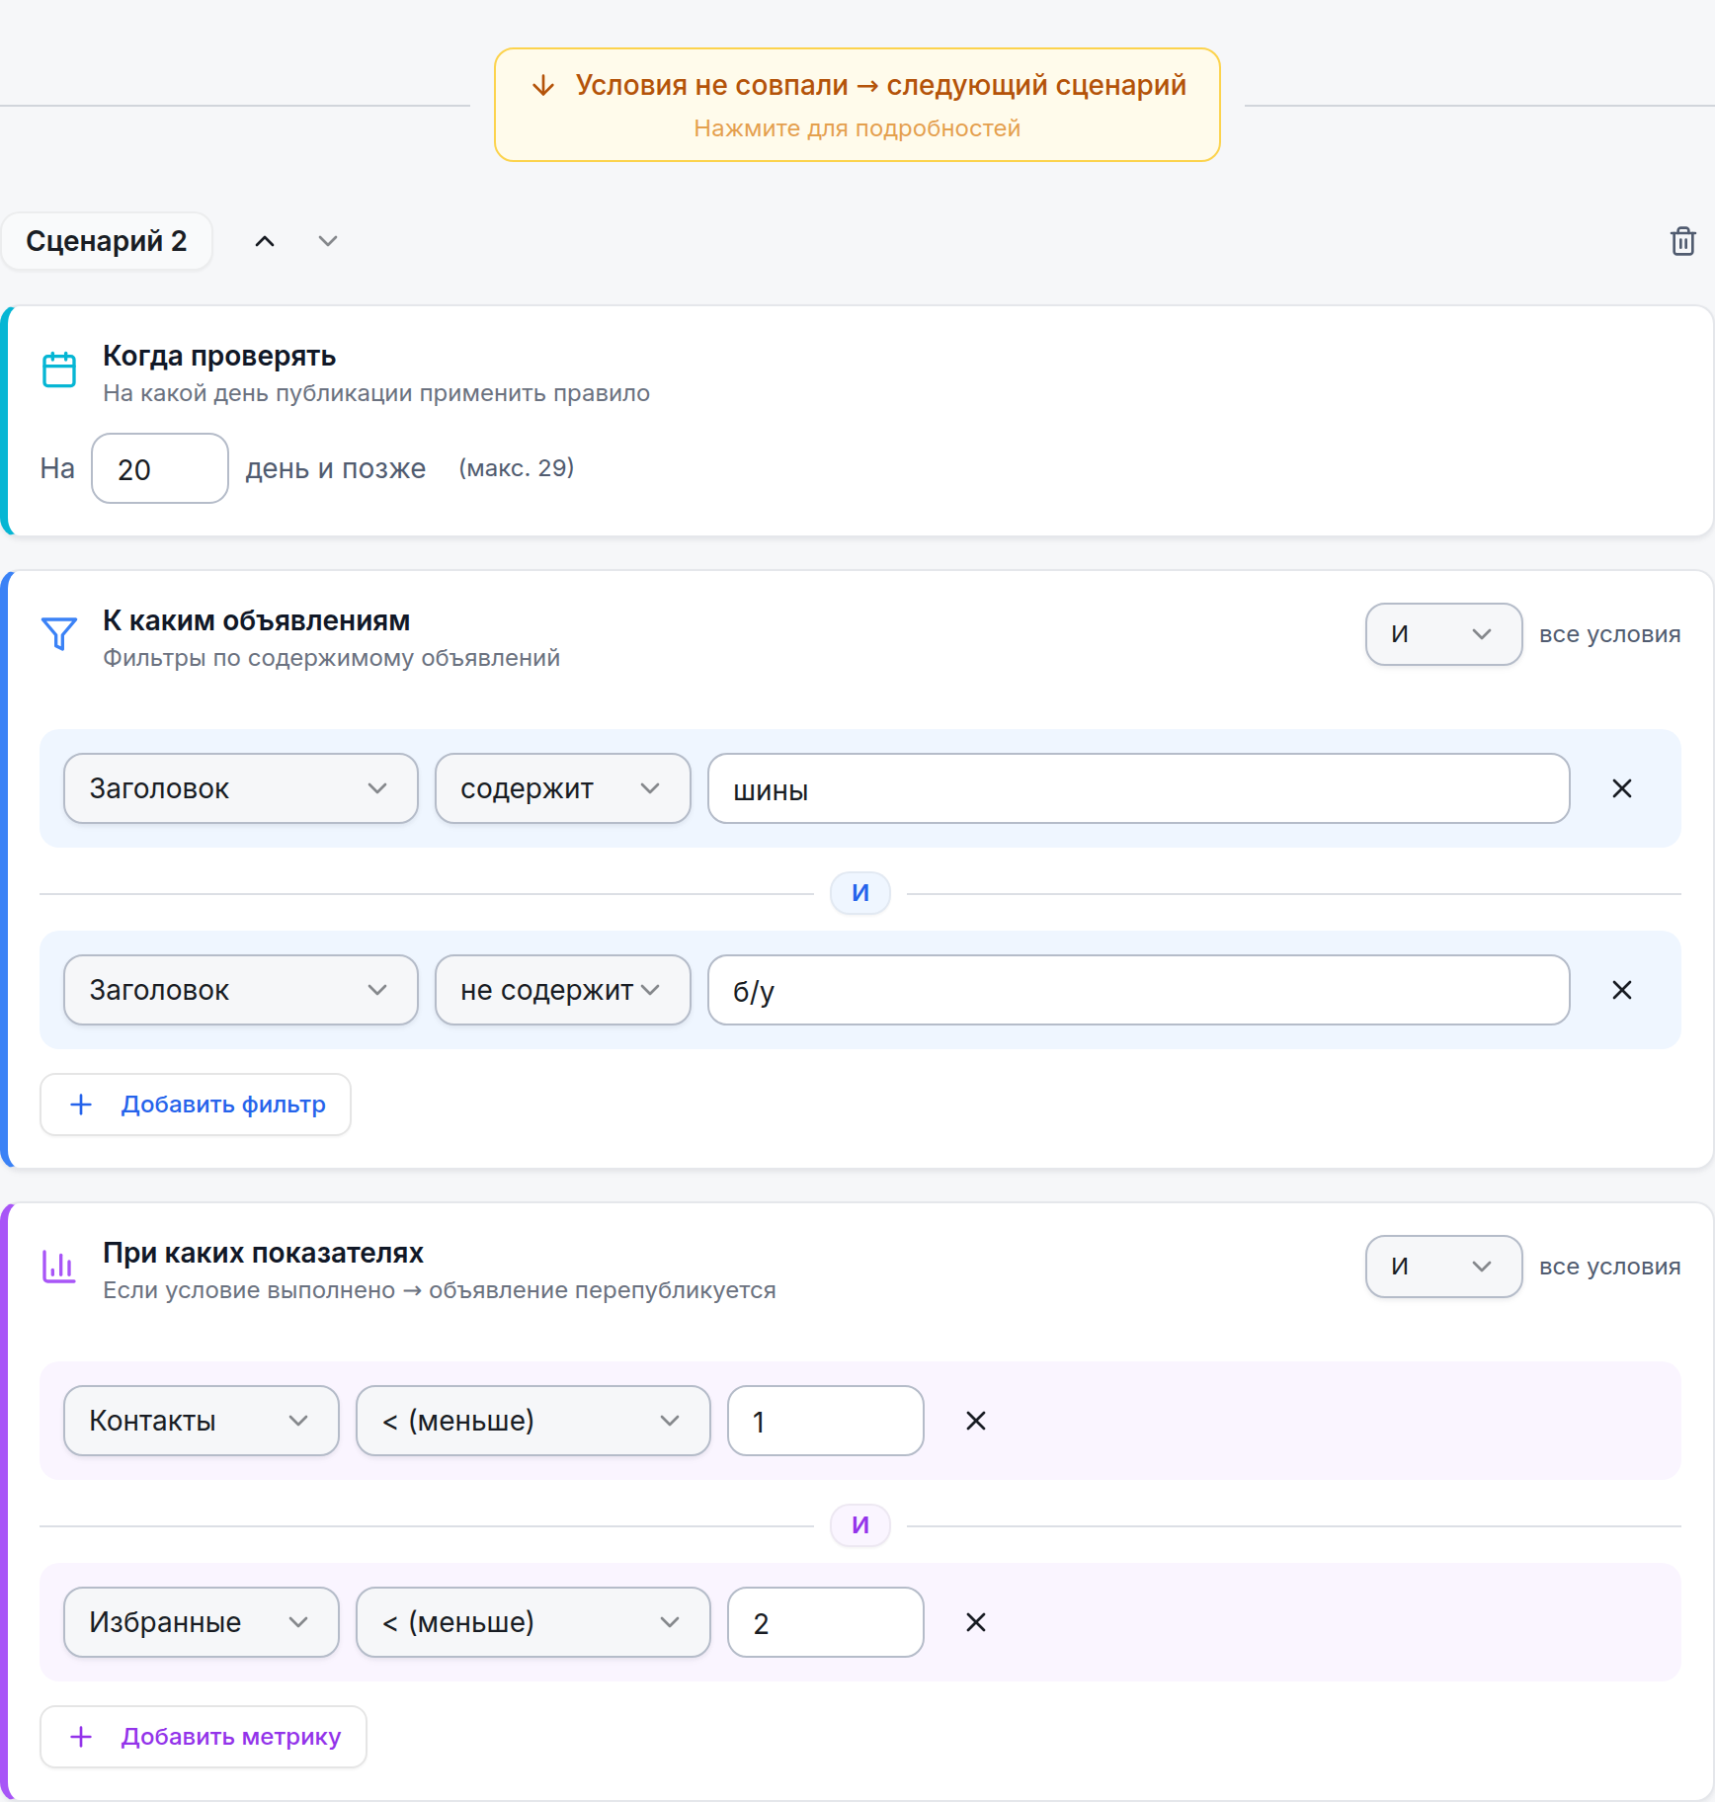Open the Избранные metric dropdown
This screenshot has height=1802, width=1715.
(202, 1622)
